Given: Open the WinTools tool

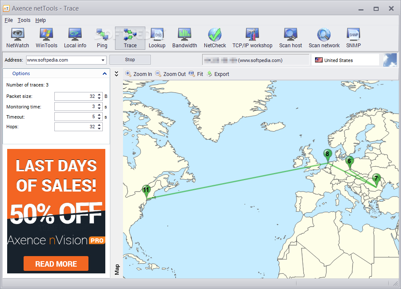Looking at the screenshot, I should click(x=46, y=38).
